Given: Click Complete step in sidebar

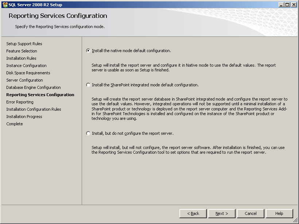Looking at the screenshot, I should (14, 124).
